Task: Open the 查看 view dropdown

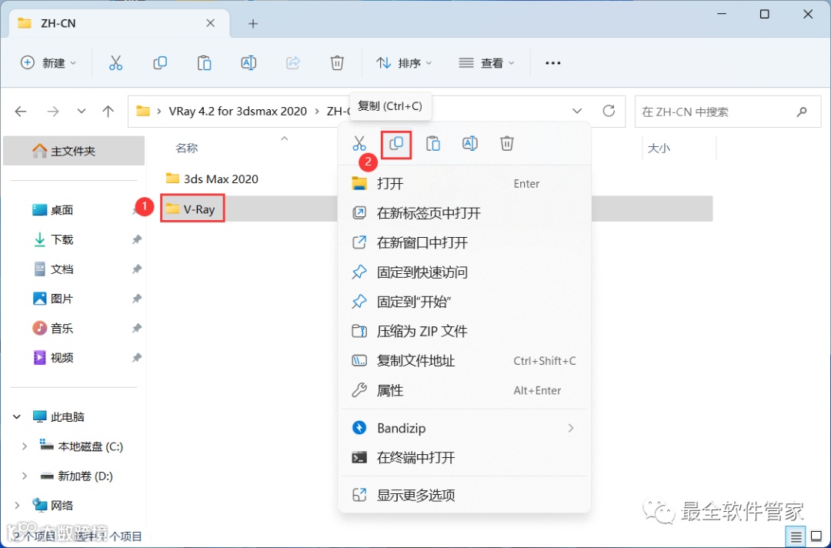Action: click(x=486, y=63)
